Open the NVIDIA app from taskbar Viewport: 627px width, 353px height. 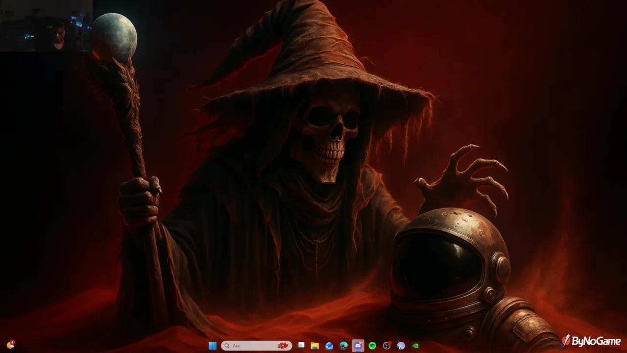click(415, 346)
